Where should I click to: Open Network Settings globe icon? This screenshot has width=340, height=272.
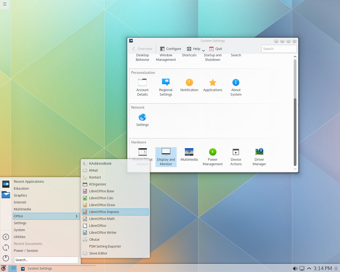point(142,120)
